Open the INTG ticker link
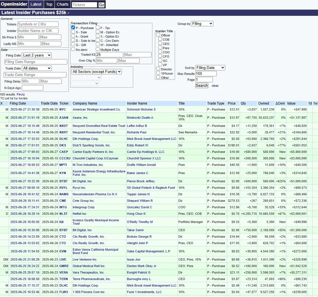 click(x=63, y=207)
